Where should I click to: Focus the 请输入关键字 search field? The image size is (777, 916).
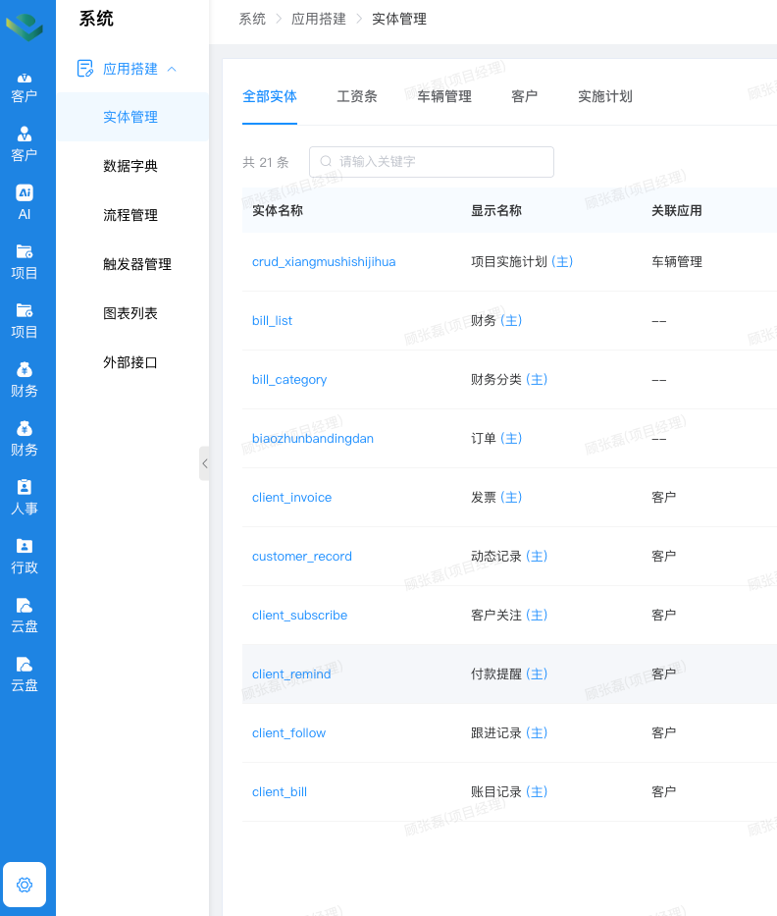click(x=441, y=161)
